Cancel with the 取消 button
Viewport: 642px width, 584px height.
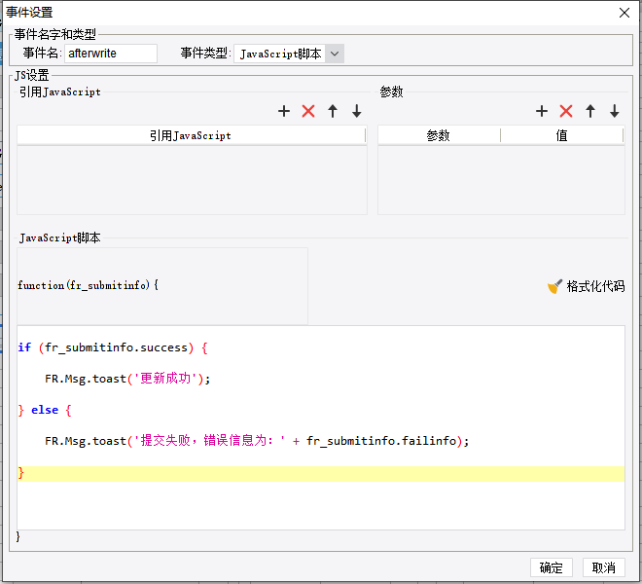603,567
